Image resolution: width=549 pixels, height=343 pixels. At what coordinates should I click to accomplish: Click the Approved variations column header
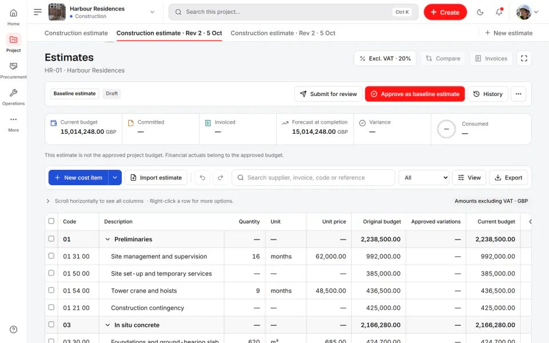tap(436, 222)
